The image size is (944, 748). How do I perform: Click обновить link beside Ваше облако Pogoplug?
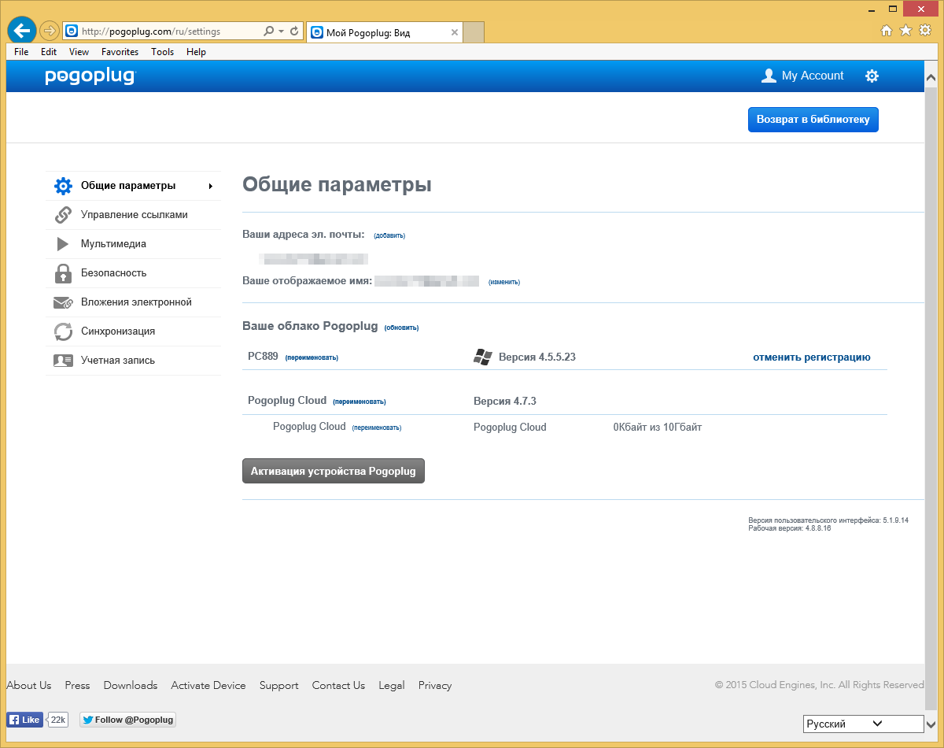click(x=402, y=328)
